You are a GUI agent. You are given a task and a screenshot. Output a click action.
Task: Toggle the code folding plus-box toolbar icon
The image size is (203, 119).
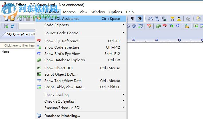pyautogui.click(x=139, y=19)
